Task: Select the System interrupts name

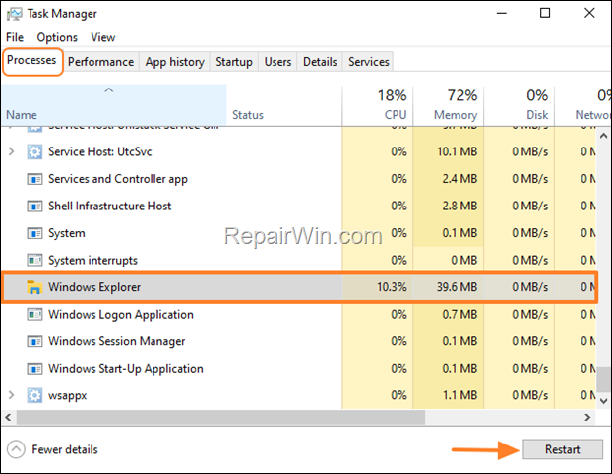Action: point(92,261)
